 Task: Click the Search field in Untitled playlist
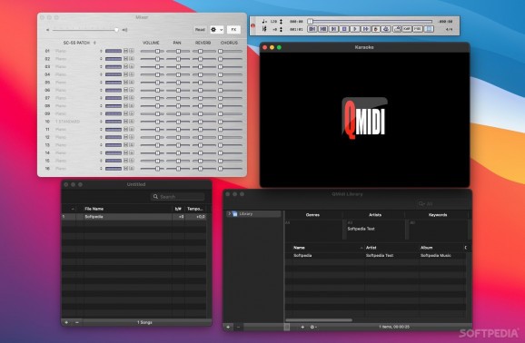177,196
